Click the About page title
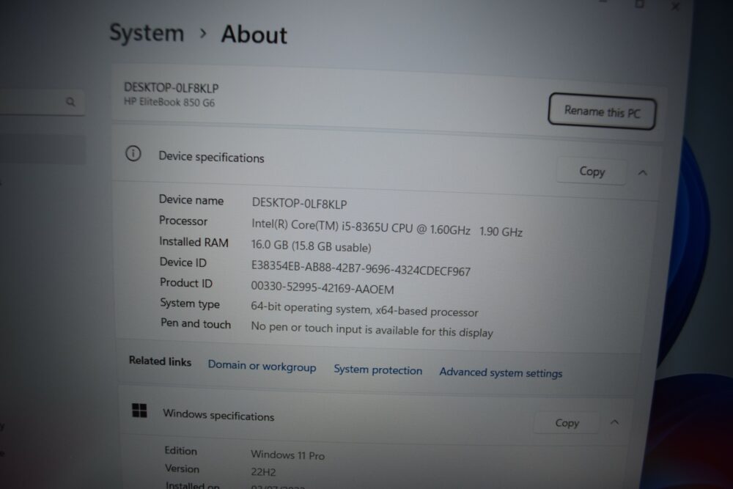The width and height of the screenshot is (733, 489). click(x=254, y=34)
